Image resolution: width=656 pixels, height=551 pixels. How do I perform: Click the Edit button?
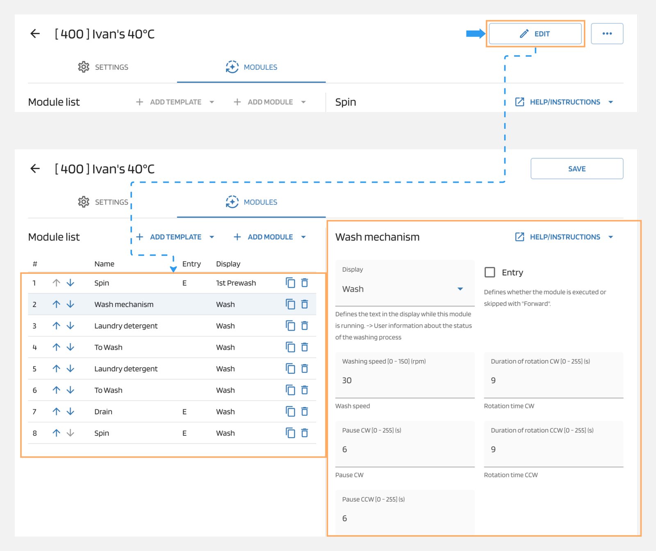tap(535, 34)
